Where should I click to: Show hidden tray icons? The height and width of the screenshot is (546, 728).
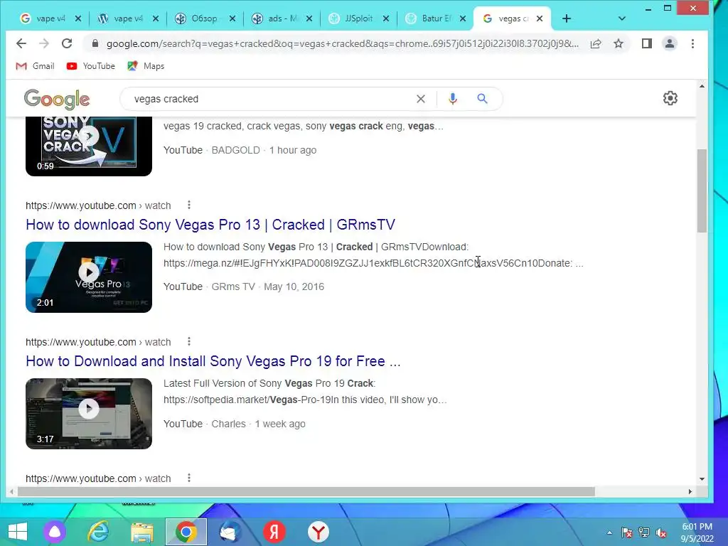pos(609,533)
